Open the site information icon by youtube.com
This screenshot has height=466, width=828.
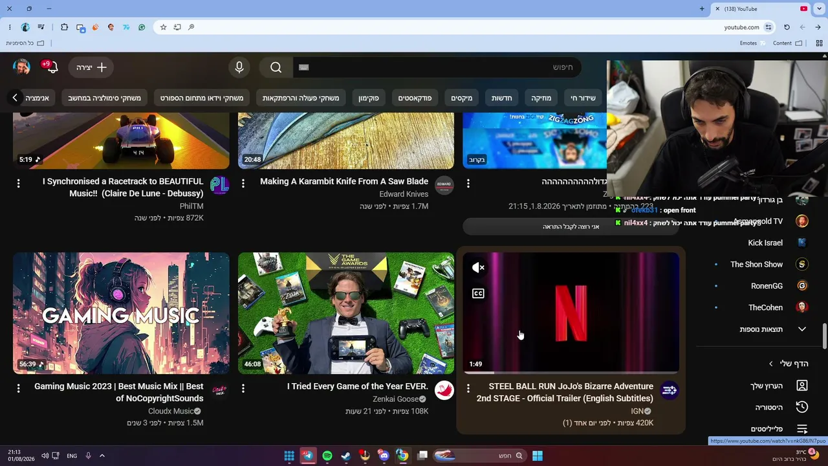pos(768,27)
